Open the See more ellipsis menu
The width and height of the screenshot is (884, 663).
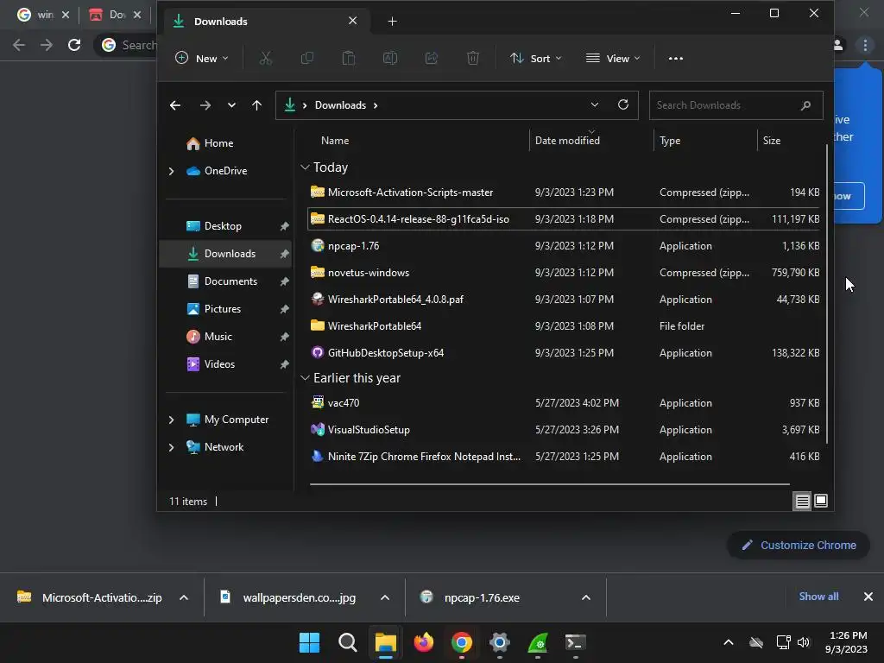pos(675,58)
